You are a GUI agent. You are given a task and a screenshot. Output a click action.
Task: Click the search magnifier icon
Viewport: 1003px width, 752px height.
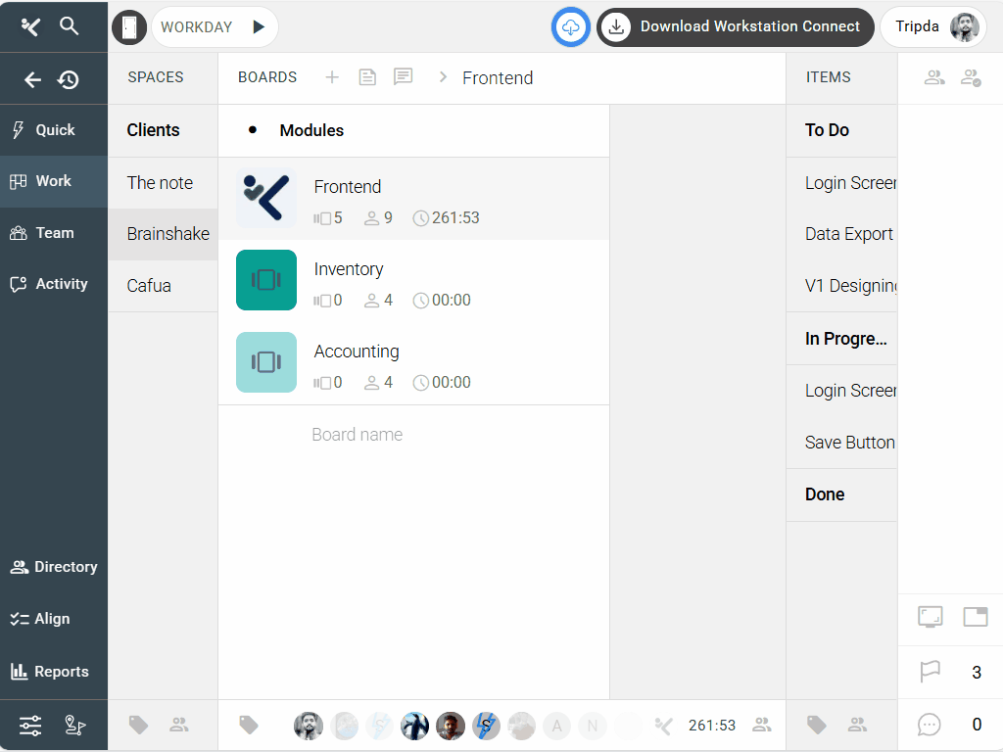point(69,26)
